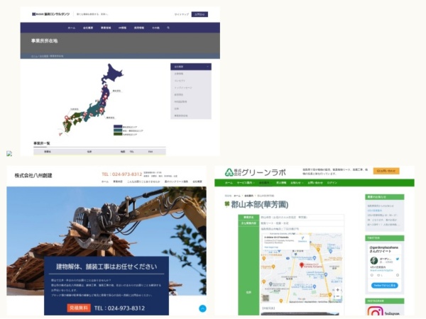Expand 会社案内 dropdown in green bar
The height and width of the screenshot is (319, 426).
pyautogui.click(x=265, y=183)
